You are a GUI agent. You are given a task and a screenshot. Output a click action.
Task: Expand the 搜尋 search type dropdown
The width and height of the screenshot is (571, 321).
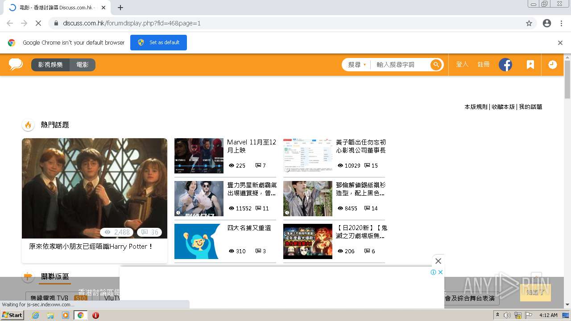click(357, 65)
